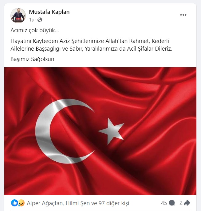Image resolution: width=201 pixels, height=211 pixels.
Task: Open Alper Ağaçtan's profile from reactions
Action: point(45,203)
